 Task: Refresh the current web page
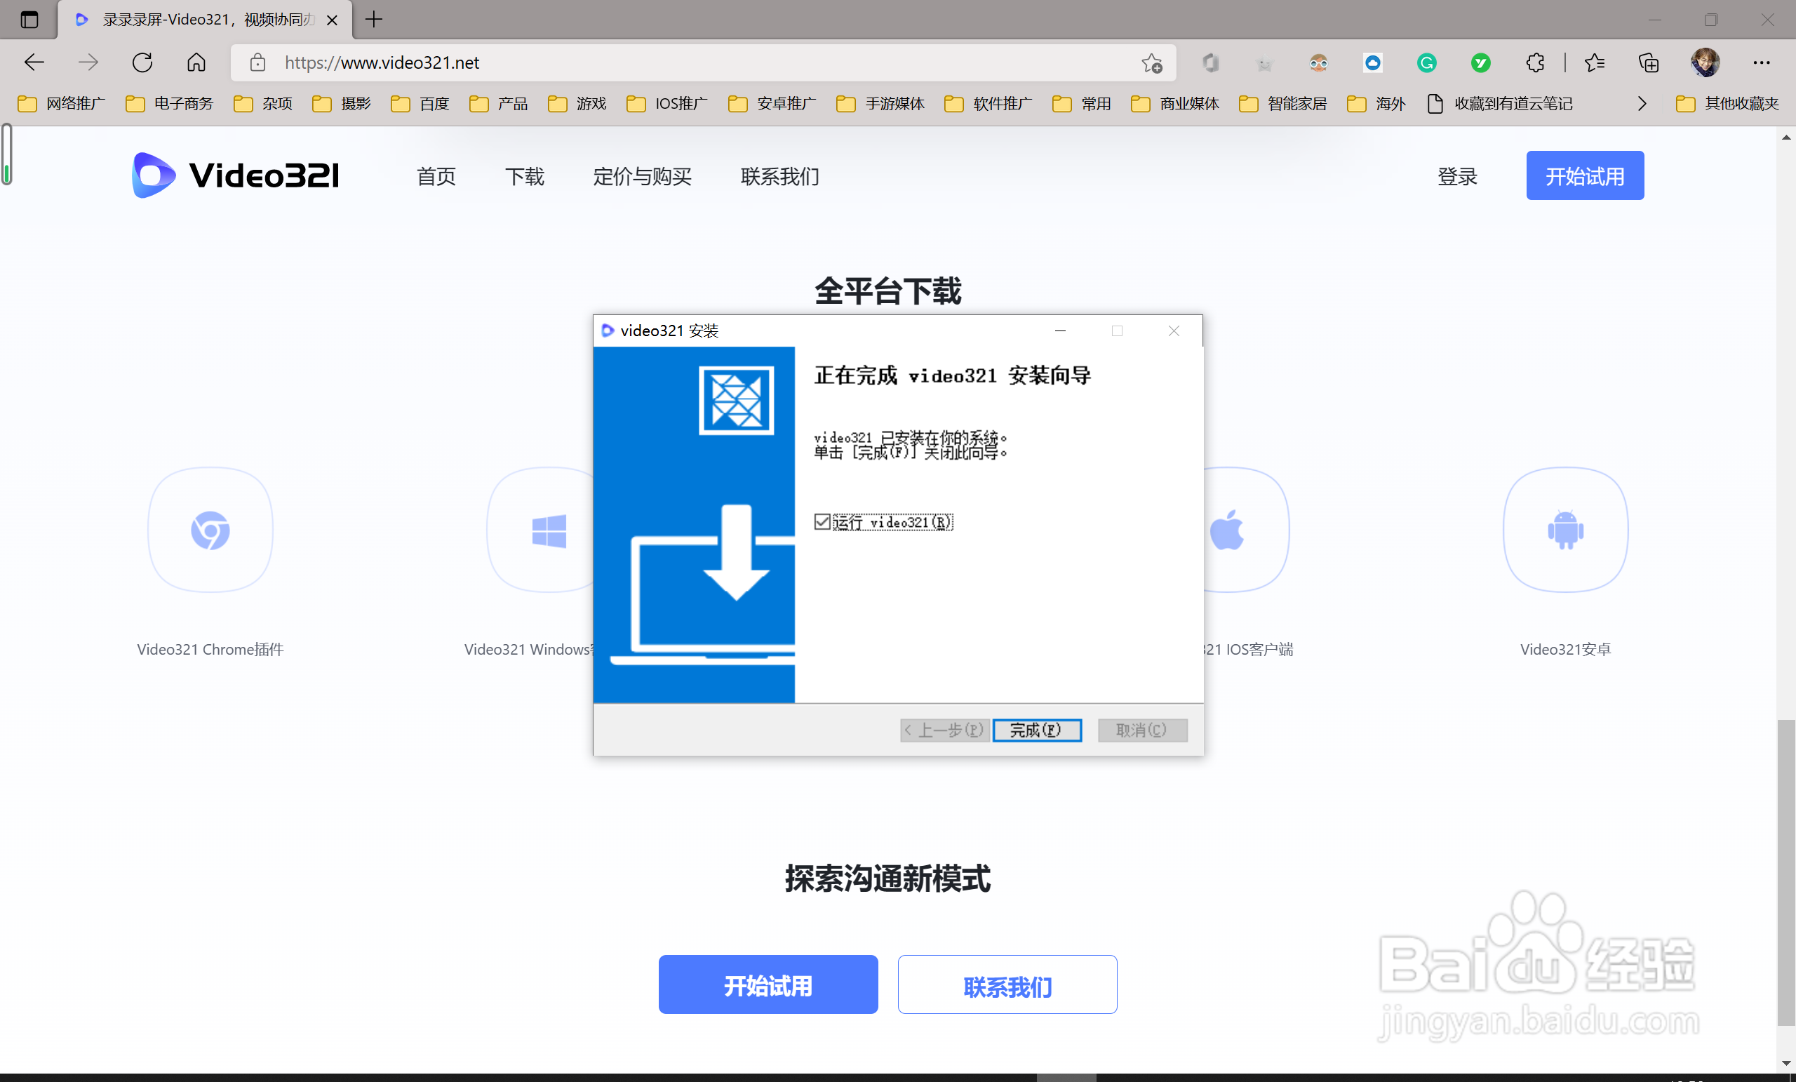pyautogui.click(x=142, y=62)
